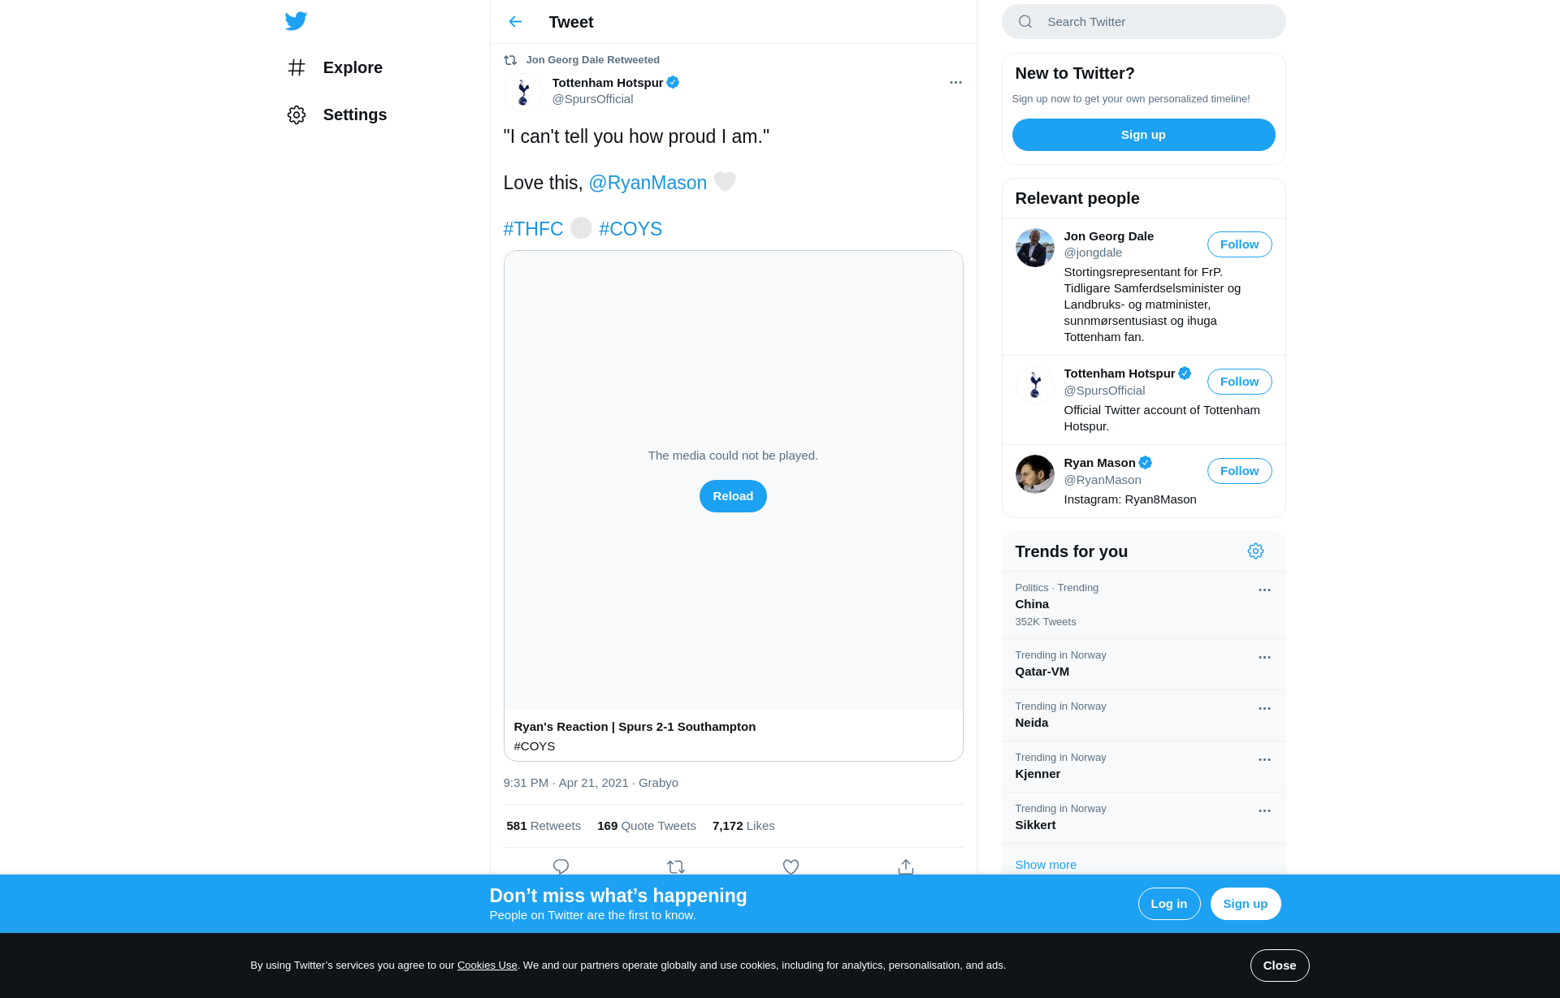
Task: Like the tweet with the heart icon
Action: tap(791, 866)
